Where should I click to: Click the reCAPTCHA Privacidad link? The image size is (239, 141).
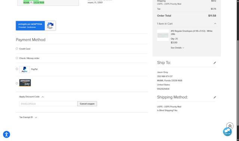pyautogui.click(x=22, y=27)
